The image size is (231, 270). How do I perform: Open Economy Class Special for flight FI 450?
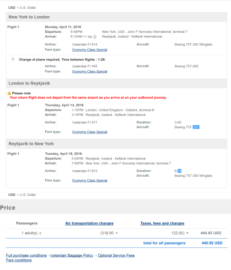[x=90, y=71]
